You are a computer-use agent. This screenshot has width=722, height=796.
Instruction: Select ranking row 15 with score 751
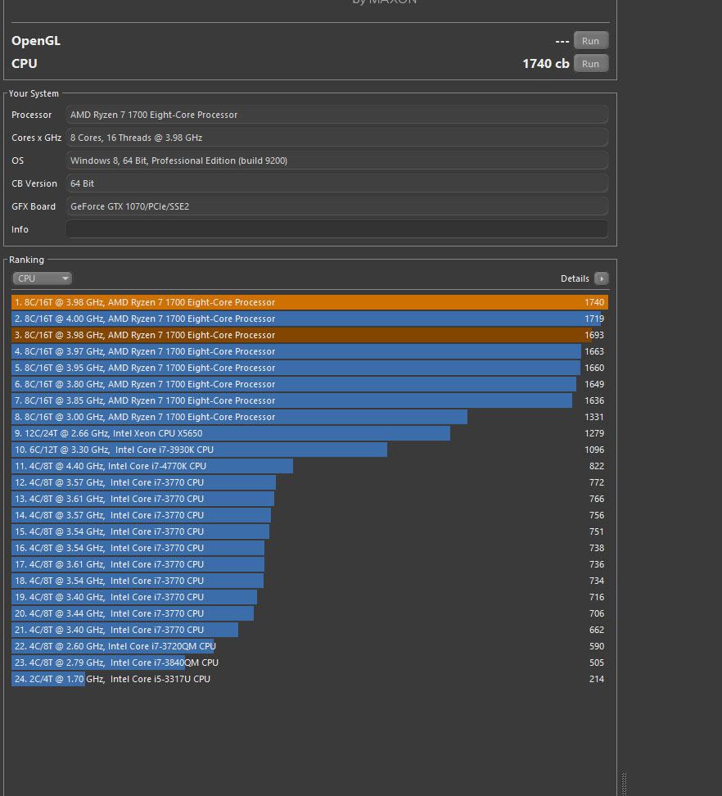pyautogui.click(x=309, y=531)
